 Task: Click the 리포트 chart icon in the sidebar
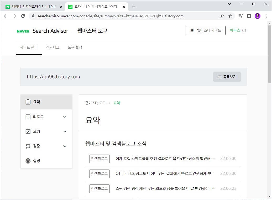(x=28, y=117)
